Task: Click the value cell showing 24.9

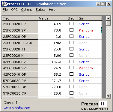Action: [x=50, y=68]
